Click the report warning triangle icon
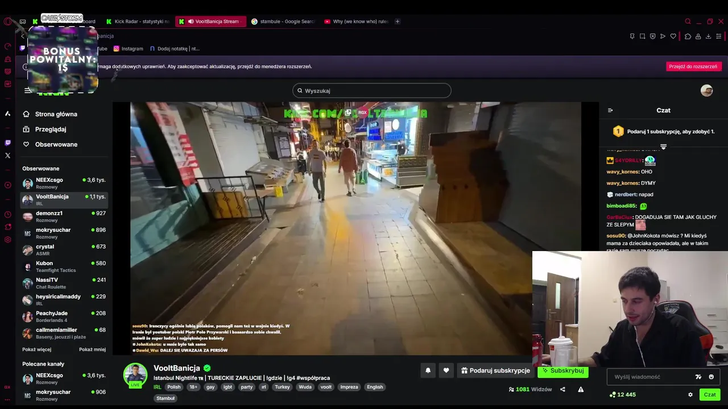Viewport: 728px width, 409px height. (581, 389)
